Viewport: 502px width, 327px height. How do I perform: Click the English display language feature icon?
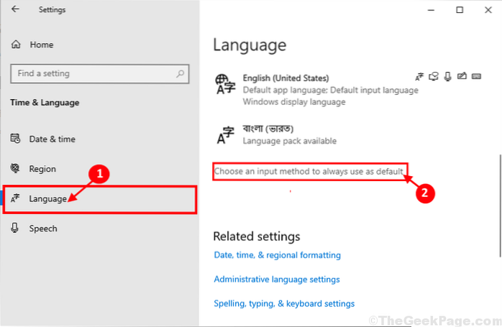tap(421, 76)
